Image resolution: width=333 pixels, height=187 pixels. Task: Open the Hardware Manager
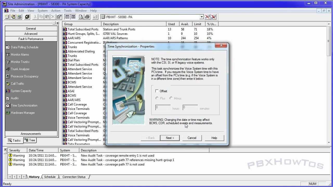22,113
